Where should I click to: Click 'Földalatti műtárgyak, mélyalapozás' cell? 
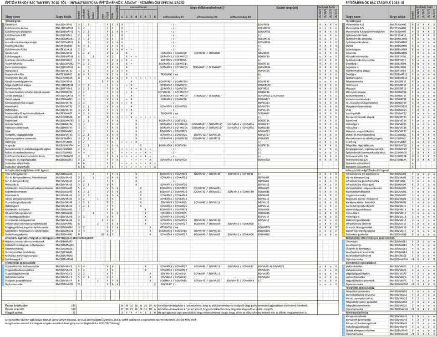click(x=25, y=245)
